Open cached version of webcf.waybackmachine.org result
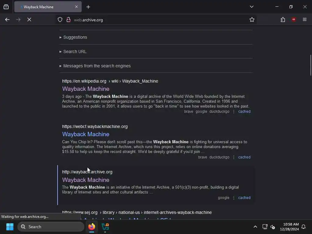Screen dimensions: 312x234 [x=244, y=157]
